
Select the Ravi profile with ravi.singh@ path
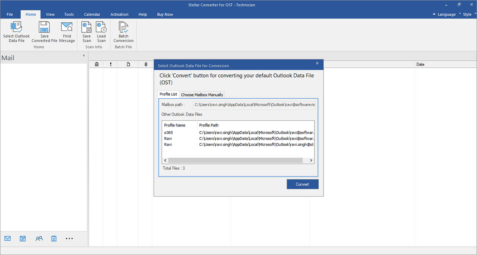pos(238,144)
